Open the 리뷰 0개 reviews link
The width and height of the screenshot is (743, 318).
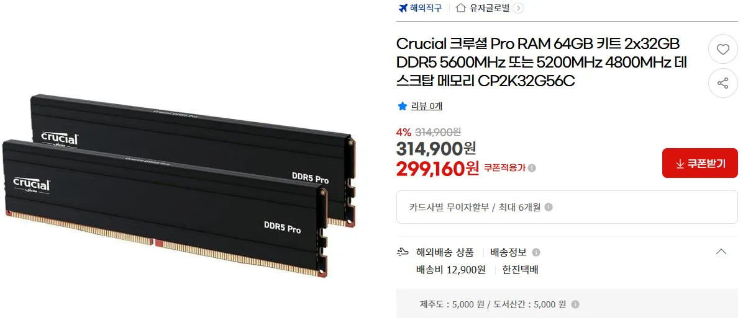coord(426,107)
